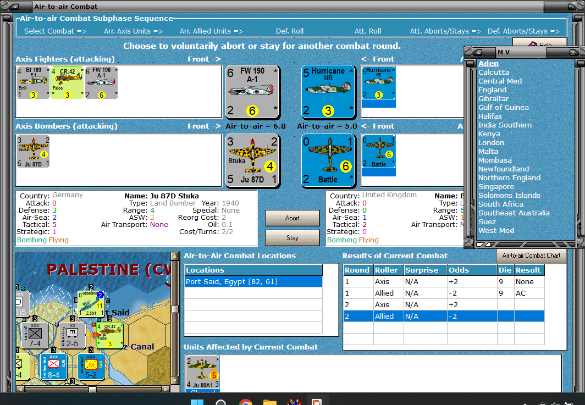This screenshot has width=585, height=405.
Task: Click the 2-5 unit on the map
Action: click(72, 335)
